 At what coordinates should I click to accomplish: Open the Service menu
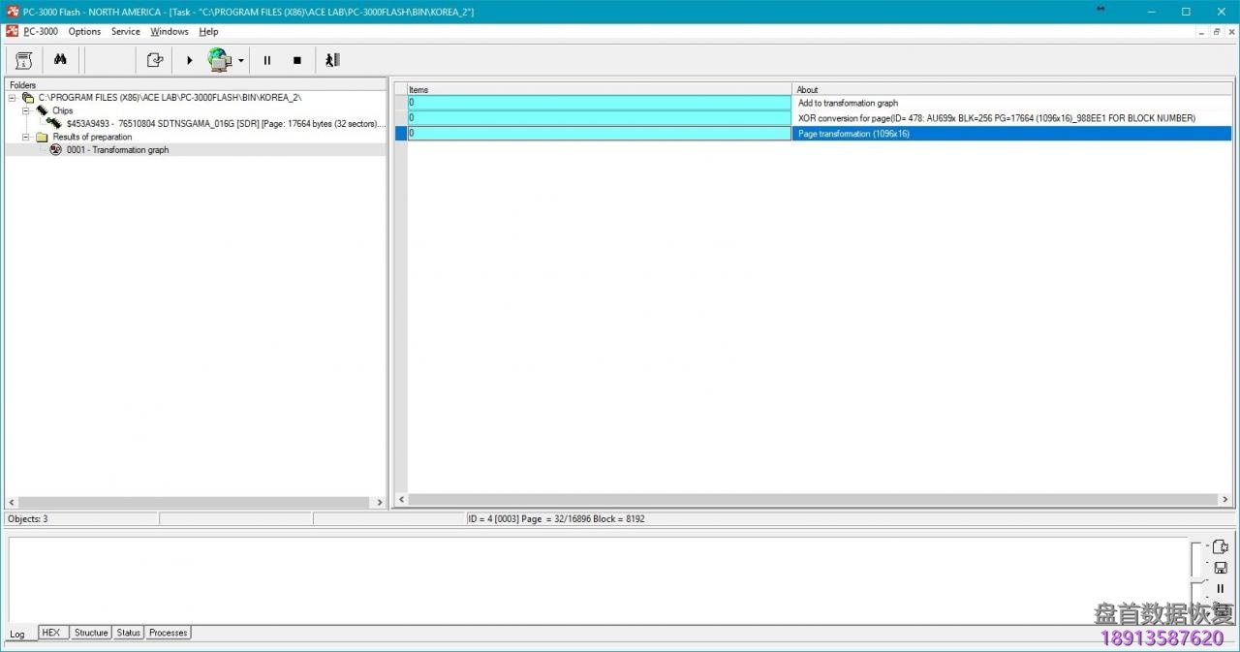[125, 32]
